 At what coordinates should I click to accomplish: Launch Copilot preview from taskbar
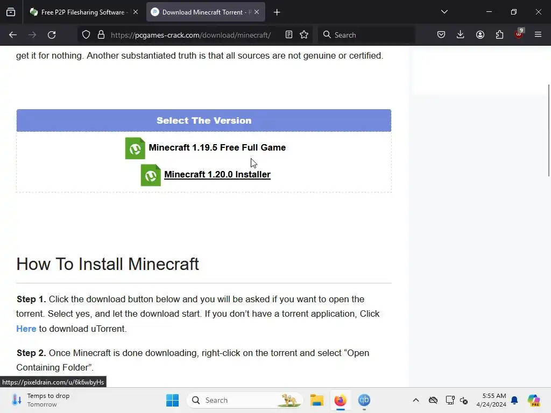[533, 400]
